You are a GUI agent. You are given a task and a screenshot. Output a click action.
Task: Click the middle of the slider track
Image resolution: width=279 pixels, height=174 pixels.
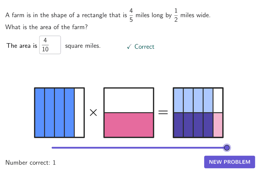[x=139, y=148]
